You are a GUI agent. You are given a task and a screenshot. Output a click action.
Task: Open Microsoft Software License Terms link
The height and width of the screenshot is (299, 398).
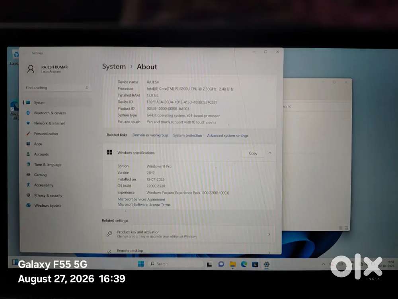[144, 205]
